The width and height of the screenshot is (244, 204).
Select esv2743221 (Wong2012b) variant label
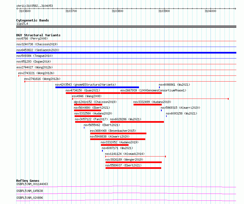coord(36,73)
